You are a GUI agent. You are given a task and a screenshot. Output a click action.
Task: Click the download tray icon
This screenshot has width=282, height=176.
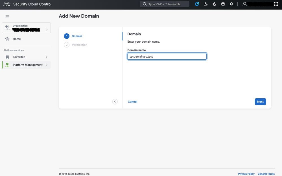[x=206, y=4]
